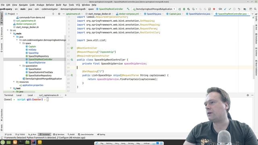
Task: Click gutter bean icon beside @RestController
Action: pos(72,48)
